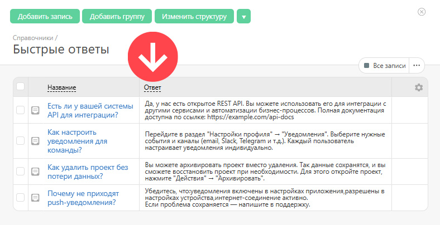Click answer text starting 'Убедитесь, что:уведомления'
Screen dimensions: 440x225
click(265, 198)
